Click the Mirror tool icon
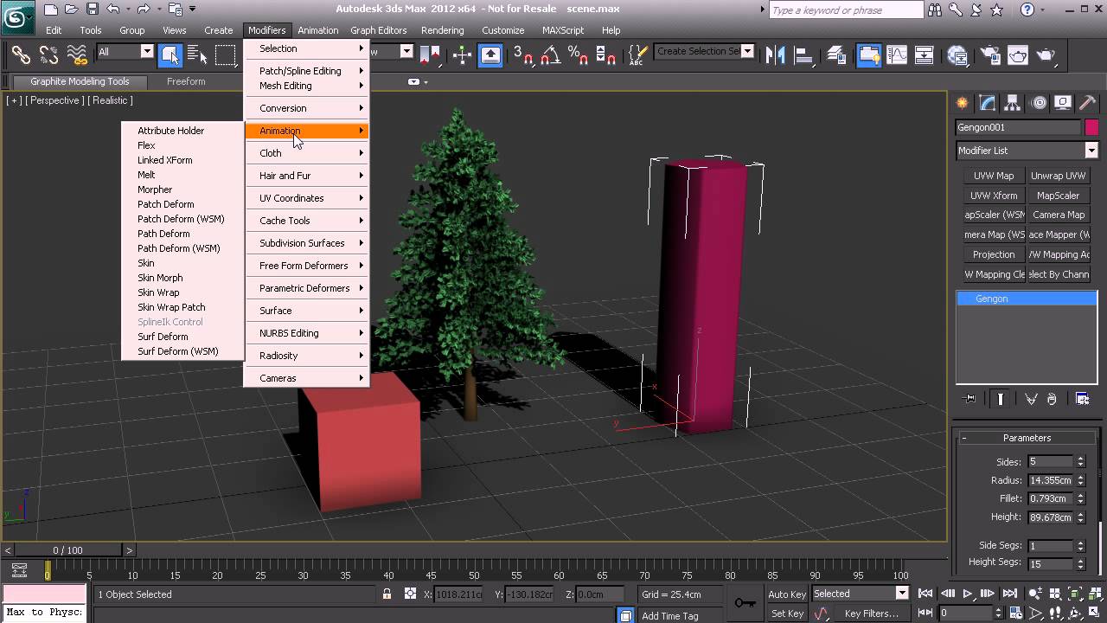 (776, 55)
